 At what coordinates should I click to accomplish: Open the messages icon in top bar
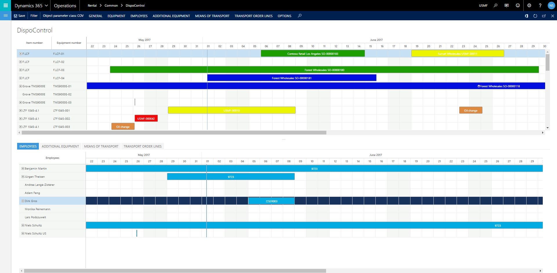pyautogui.click(x=507, y=6)
